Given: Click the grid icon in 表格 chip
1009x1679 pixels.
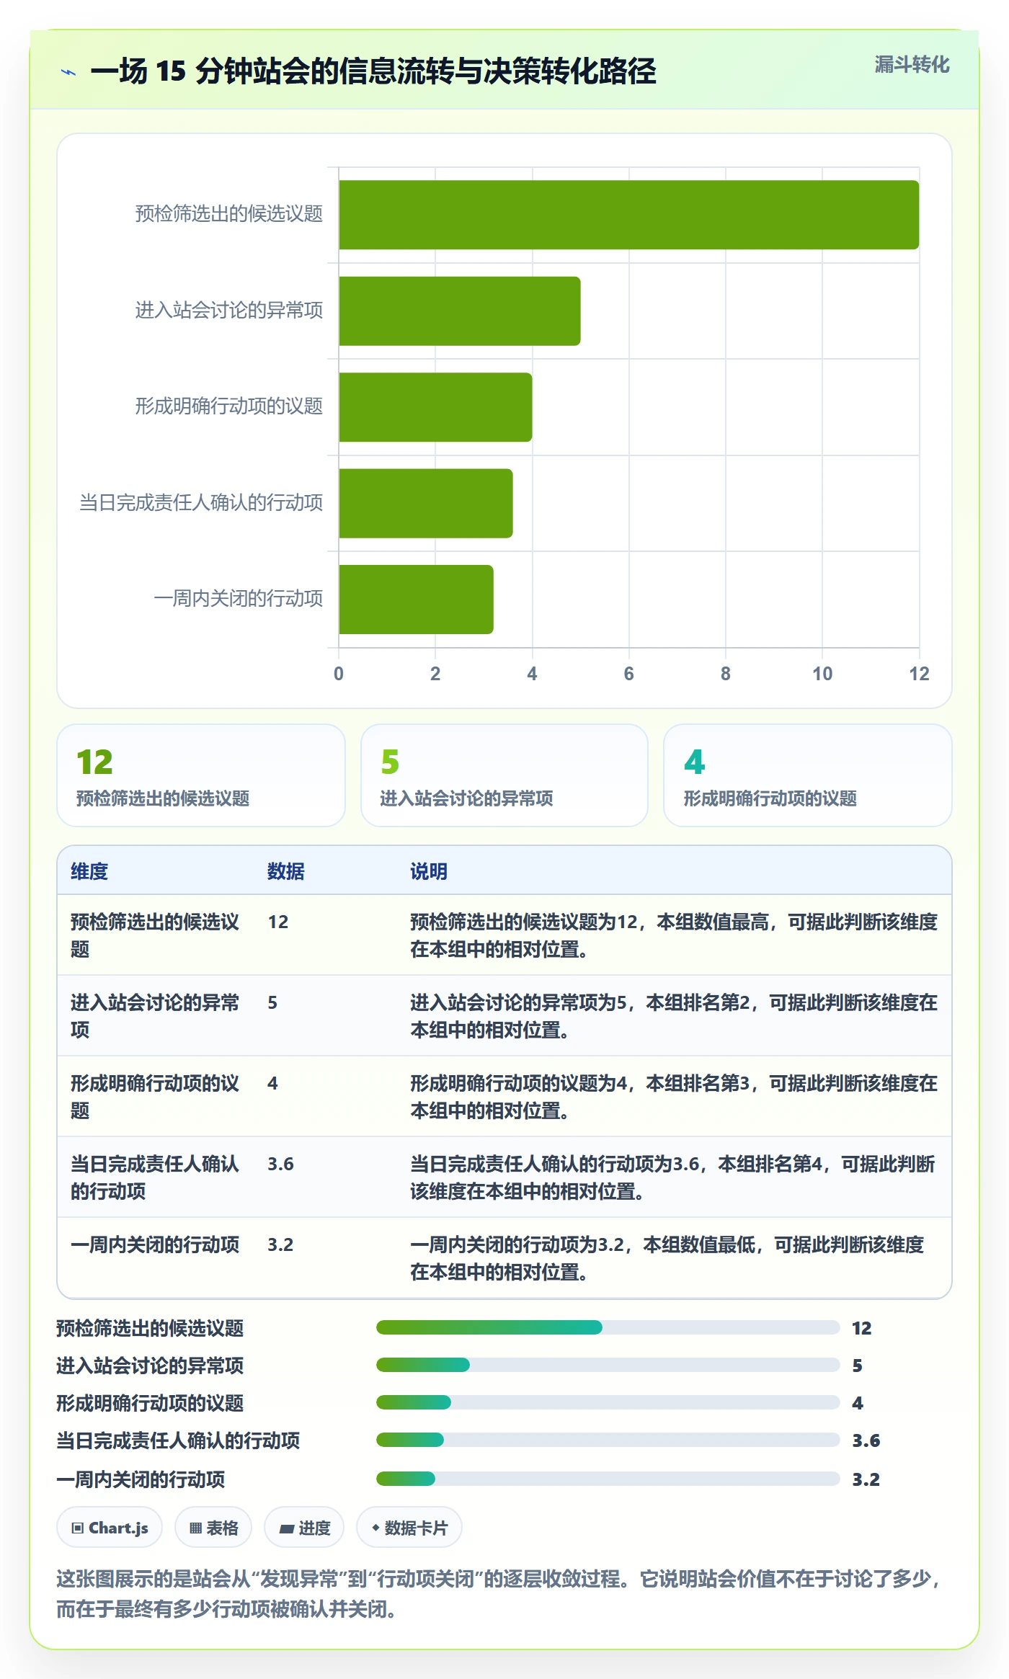Looking at the screenshot, I should coord(195,1528).
